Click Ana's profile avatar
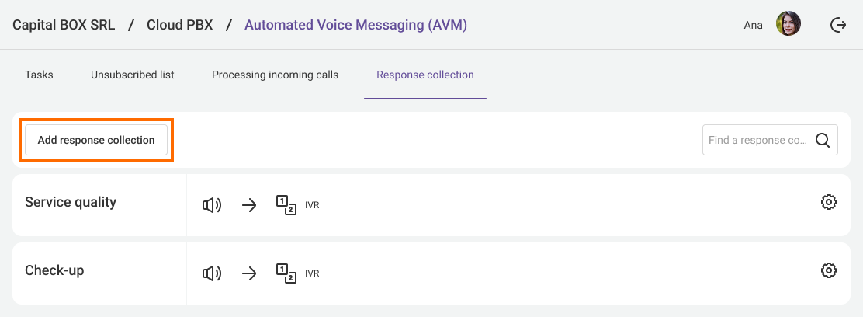863x317 pixels. point(788,25)
